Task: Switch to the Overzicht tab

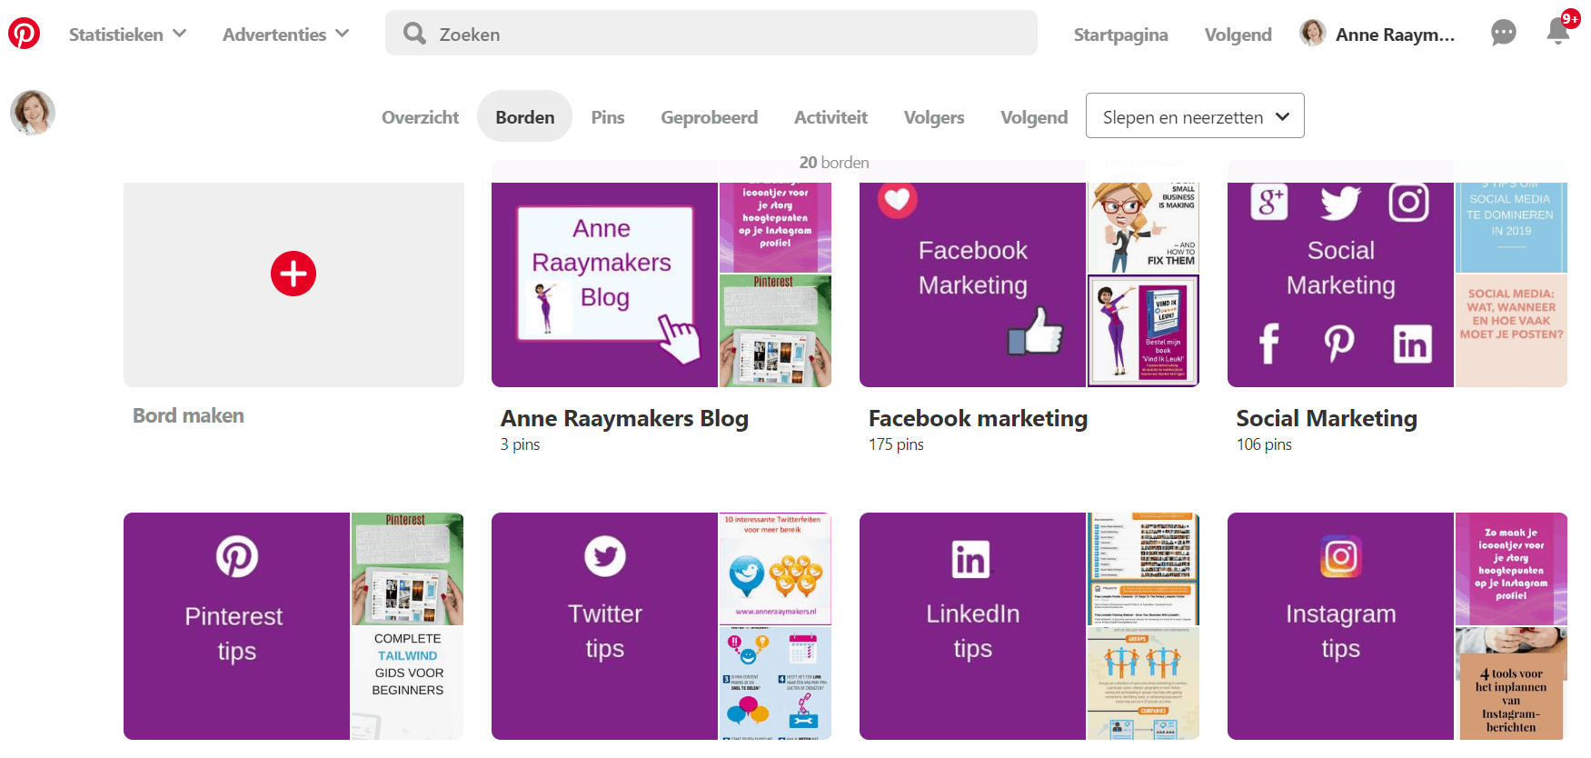Action: (420, 117)
